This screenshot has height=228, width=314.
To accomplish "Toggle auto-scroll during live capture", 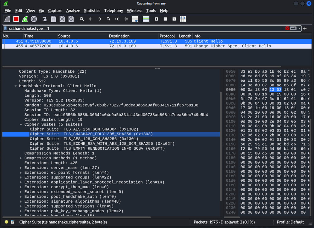I will pyautogui.click(x=135, y=19).
